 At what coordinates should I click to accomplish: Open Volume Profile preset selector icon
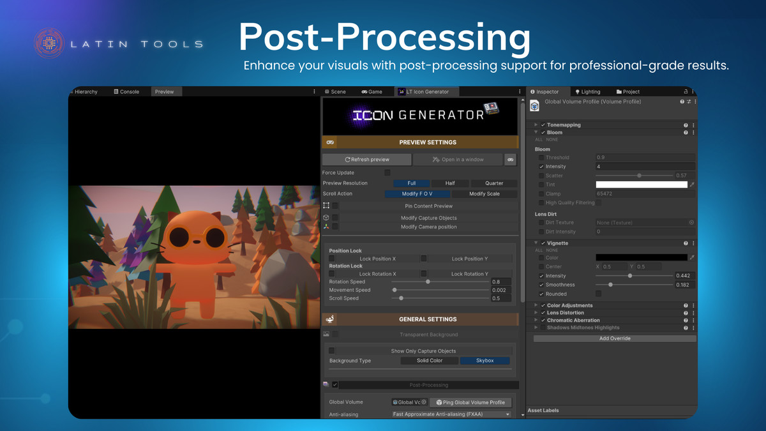(x=688, y=102)
